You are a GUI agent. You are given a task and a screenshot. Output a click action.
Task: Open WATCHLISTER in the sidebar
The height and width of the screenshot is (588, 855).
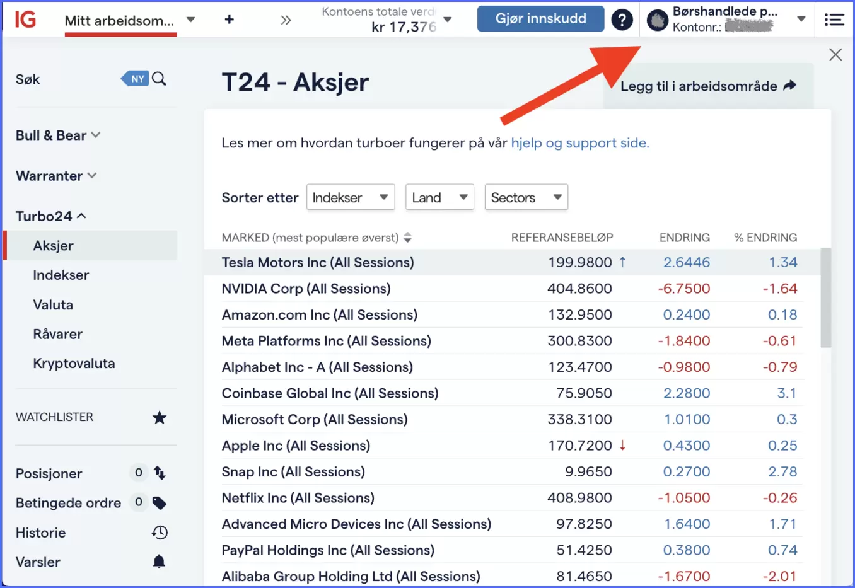click(54, 417)
